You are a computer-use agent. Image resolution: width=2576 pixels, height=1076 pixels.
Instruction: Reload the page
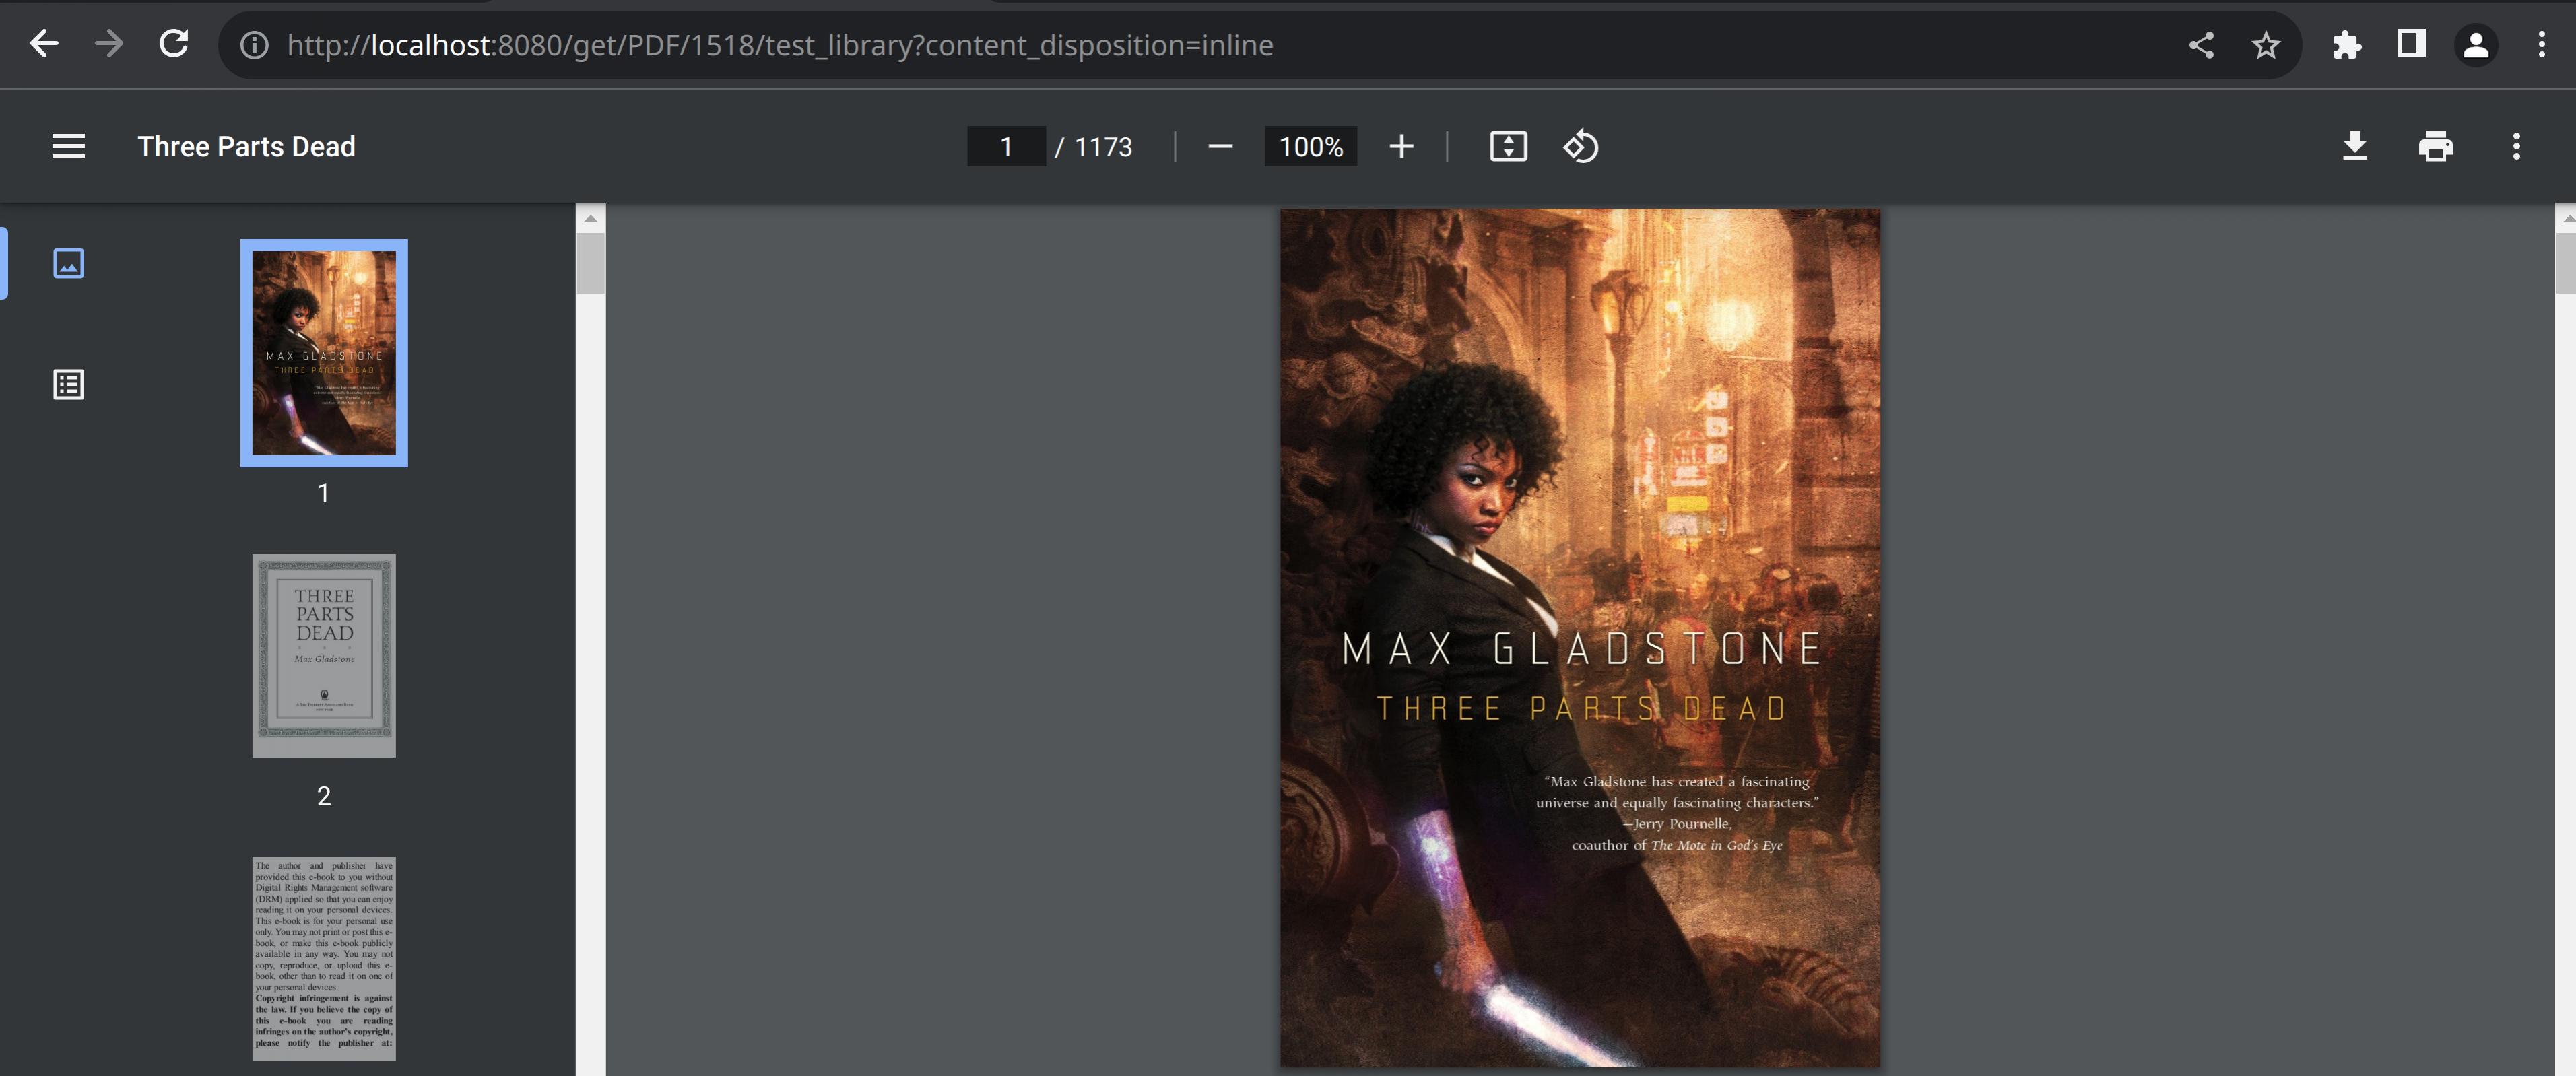point(174,44)
